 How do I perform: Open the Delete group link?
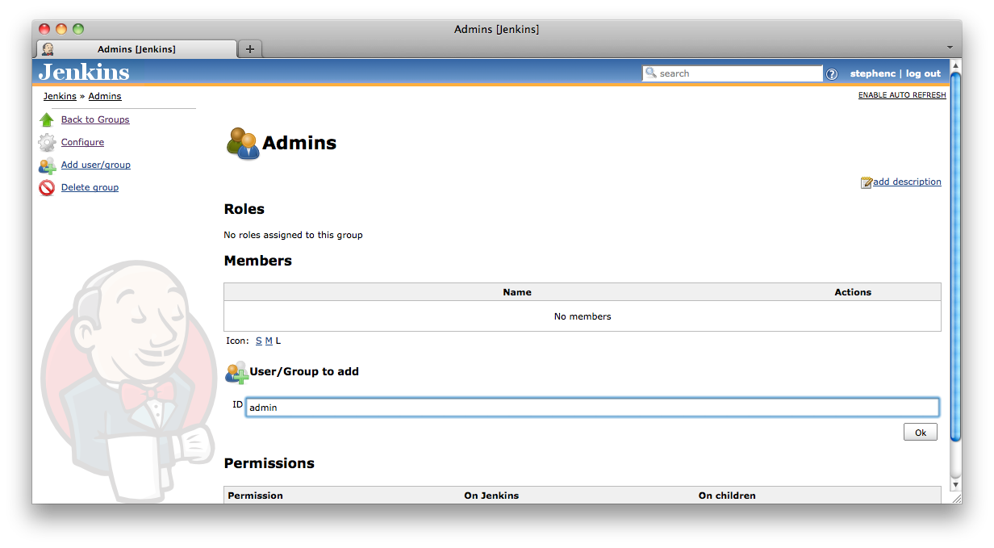point(90,187)
